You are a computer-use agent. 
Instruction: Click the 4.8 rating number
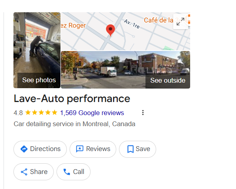point(18,113)
